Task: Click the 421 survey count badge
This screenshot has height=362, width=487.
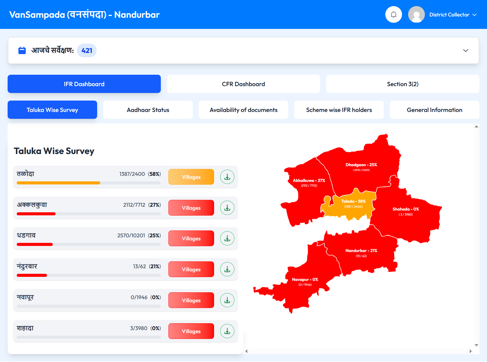Action: click(x=86, y=50)
